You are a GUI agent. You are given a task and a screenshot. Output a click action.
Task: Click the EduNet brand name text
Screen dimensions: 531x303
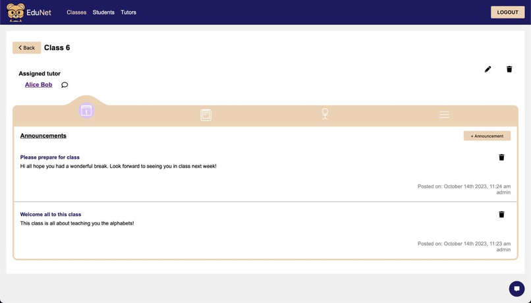(39, 13)
